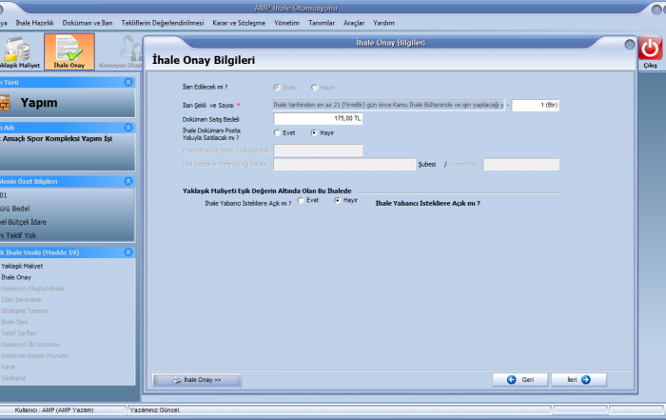This screenshot has width=666, height=420.
Task: Click the red Çıkış power icon
Action: (651, 51)
